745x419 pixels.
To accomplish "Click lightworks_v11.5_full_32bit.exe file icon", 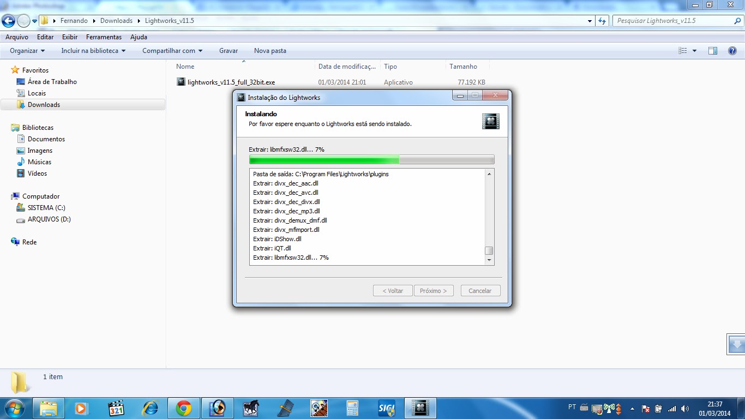I will tap(181, 82).
